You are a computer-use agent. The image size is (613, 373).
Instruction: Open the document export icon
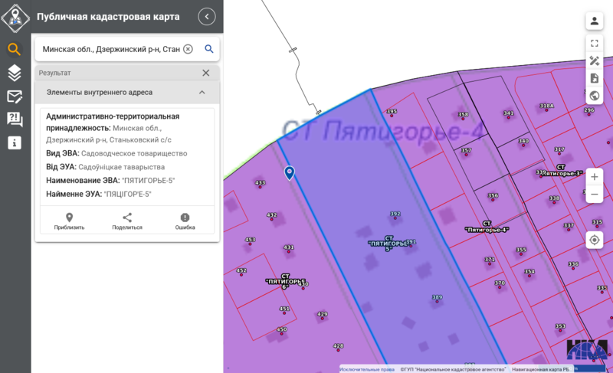(x=595, y=79)
